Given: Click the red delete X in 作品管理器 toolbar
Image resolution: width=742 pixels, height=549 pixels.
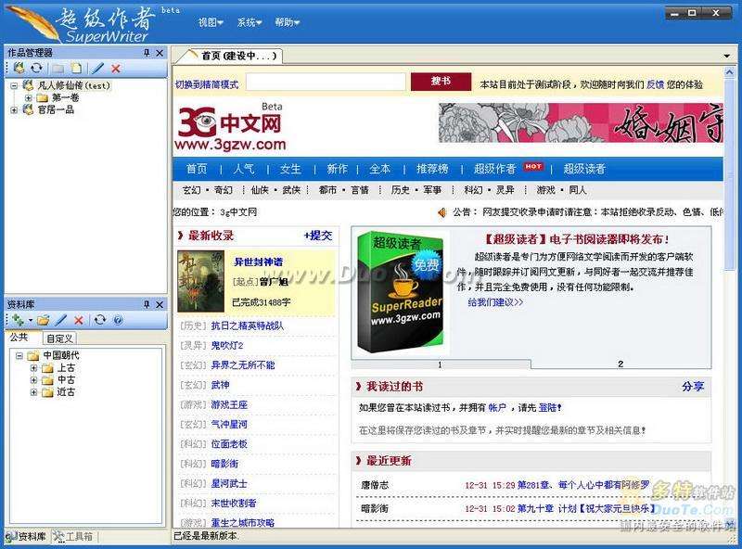Looking at the screenshot, I should (x=116, y=68).
